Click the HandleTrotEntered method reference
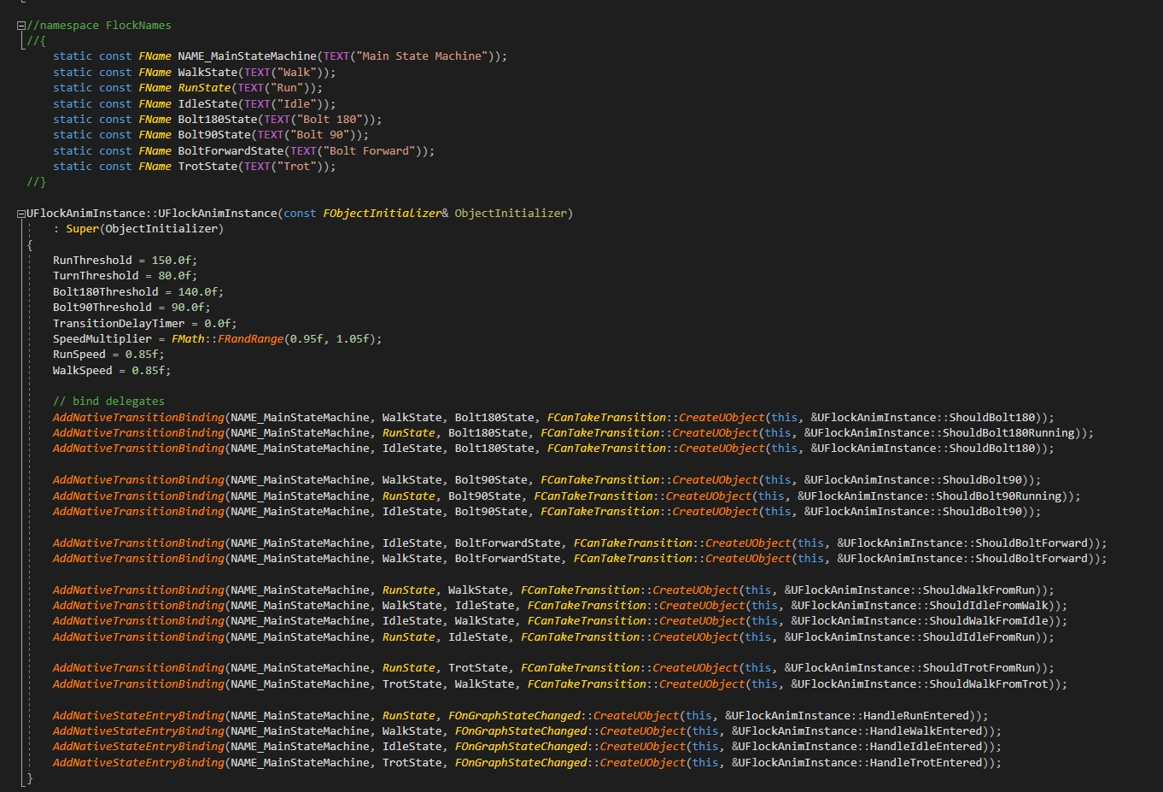Viewport: 1163px width, 792px height. (926, 763)
